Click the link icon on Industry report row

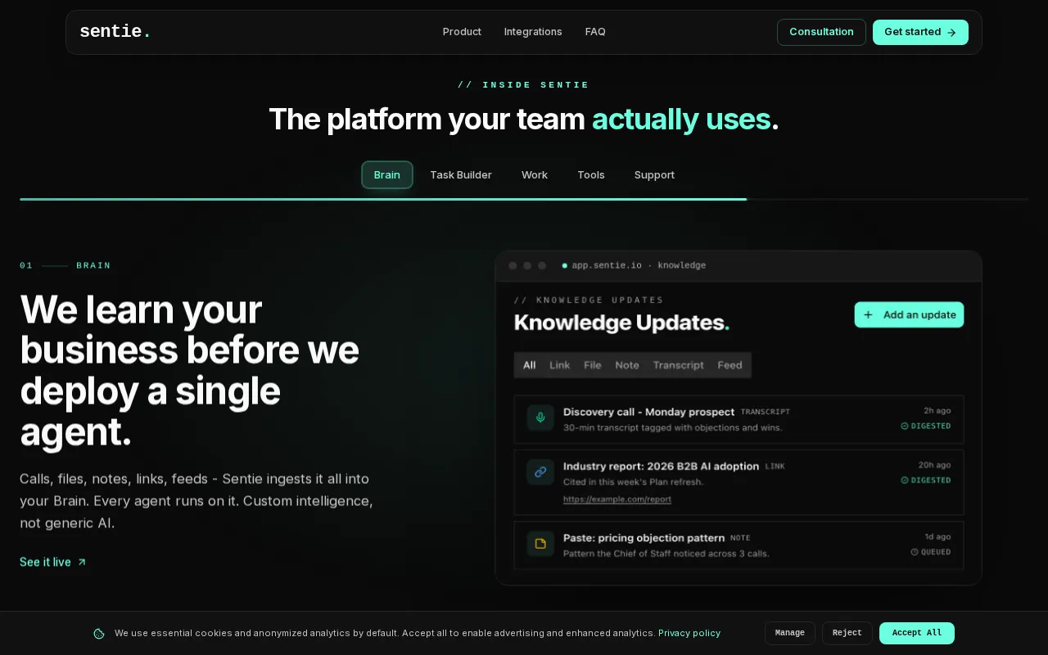540,472
